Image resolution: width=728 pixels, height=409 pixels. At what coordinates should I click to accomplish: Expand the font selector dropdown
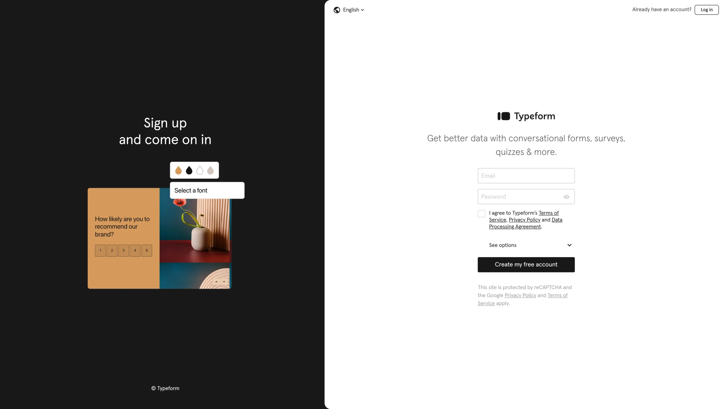click(207, 190)
